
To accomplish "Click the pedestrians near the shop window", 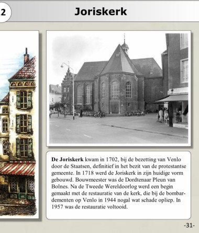I will [x=163, y=116].
